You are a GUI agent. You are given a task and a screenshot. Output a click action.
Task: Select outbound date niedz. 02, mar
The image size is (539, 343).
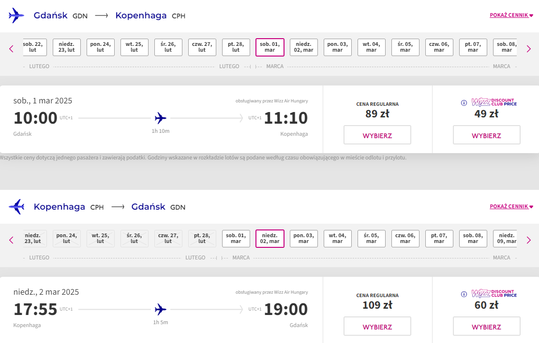(303, 47)
